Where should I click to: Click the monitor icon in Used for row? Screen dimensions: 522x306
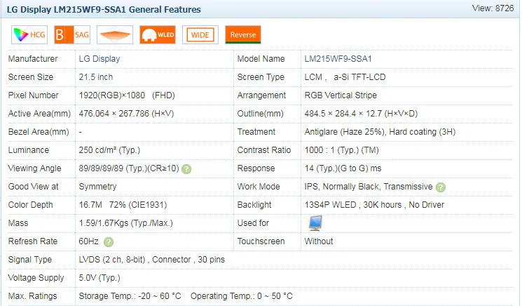315,223
